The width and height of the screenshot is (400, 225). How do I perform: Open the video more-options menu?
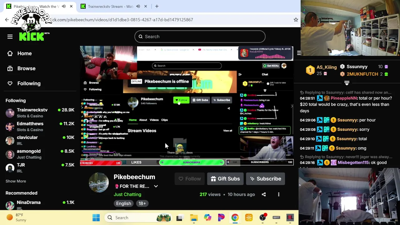tap(279, 194)
